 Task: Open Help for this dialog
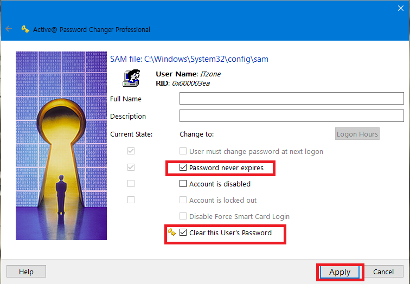coord(26,272)
